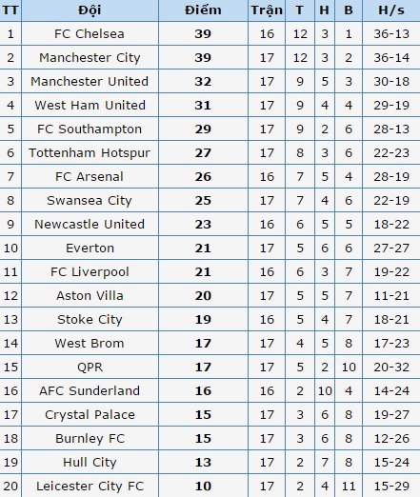Click Everton team name
Image resolution: width=420 pixels, height=497 pixels.
[90, 248]
